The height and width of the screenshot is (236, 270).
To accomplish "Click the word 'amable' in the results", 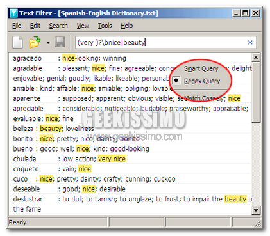I will 24,88.
